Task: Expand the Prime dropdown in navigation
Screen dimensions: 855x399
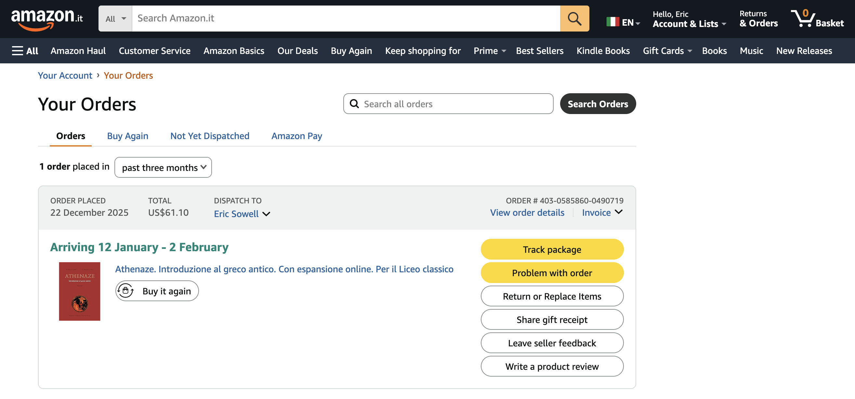Action: (x=490, y=51)
